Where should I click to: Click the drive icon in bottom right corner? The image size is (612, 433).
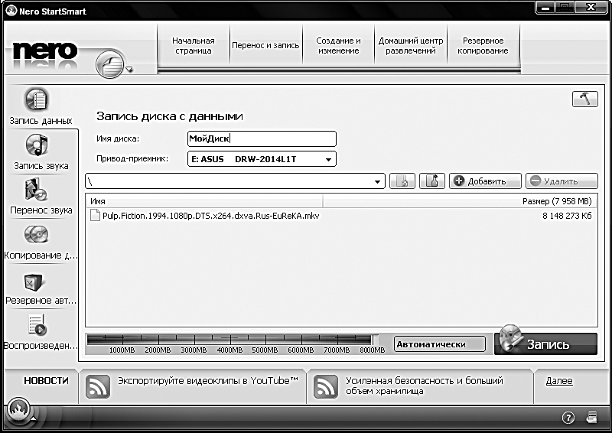click(591, 418)
